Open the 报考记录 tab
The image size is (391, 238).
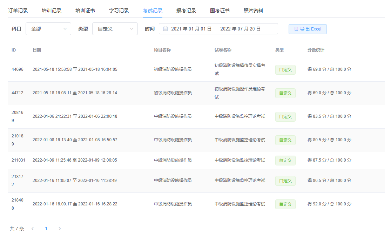point(186,11)
